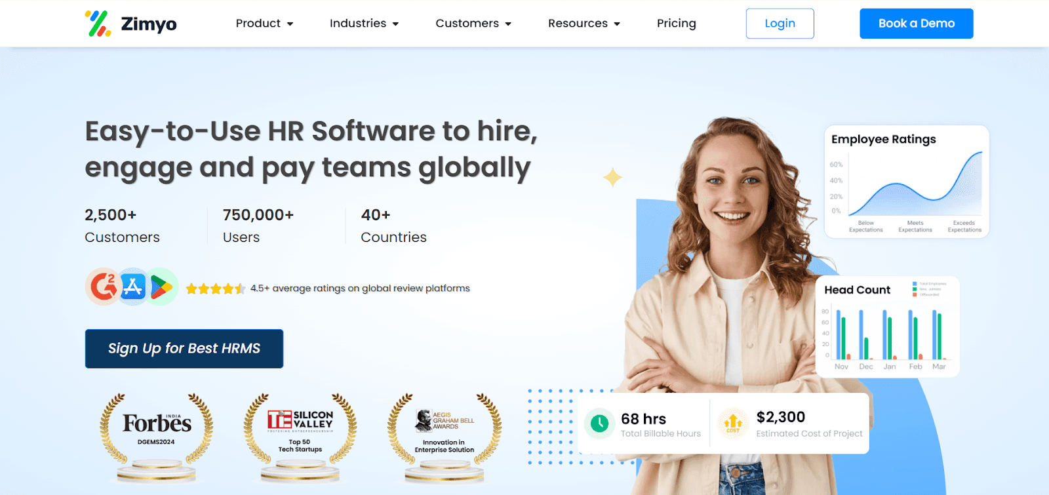
Task: Click the Head Count bar chart card
Action: coord(888,327)
